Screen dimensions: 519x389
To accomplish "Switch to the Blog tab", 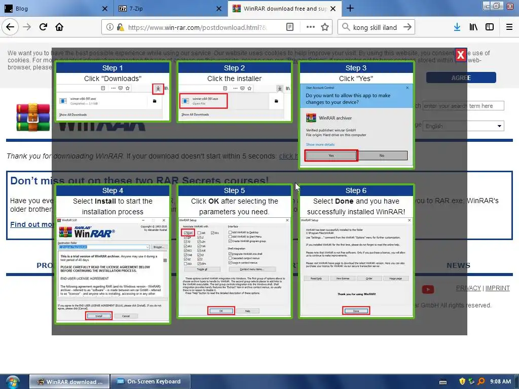I will pos(56,9).
